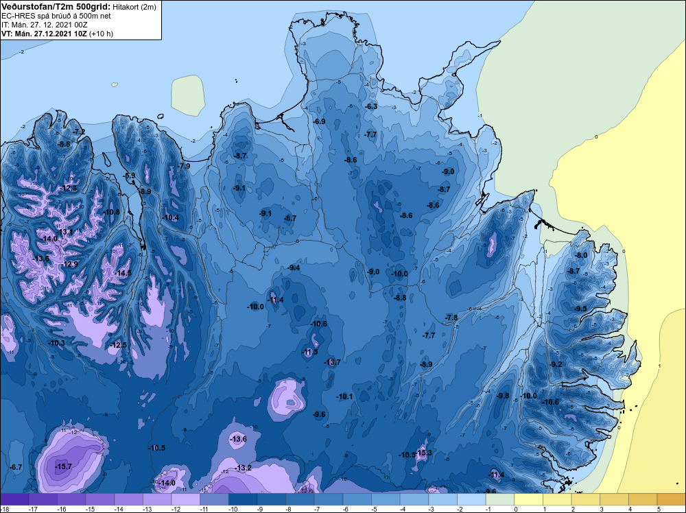Click the -5.9 temperature value

point(129,176)
